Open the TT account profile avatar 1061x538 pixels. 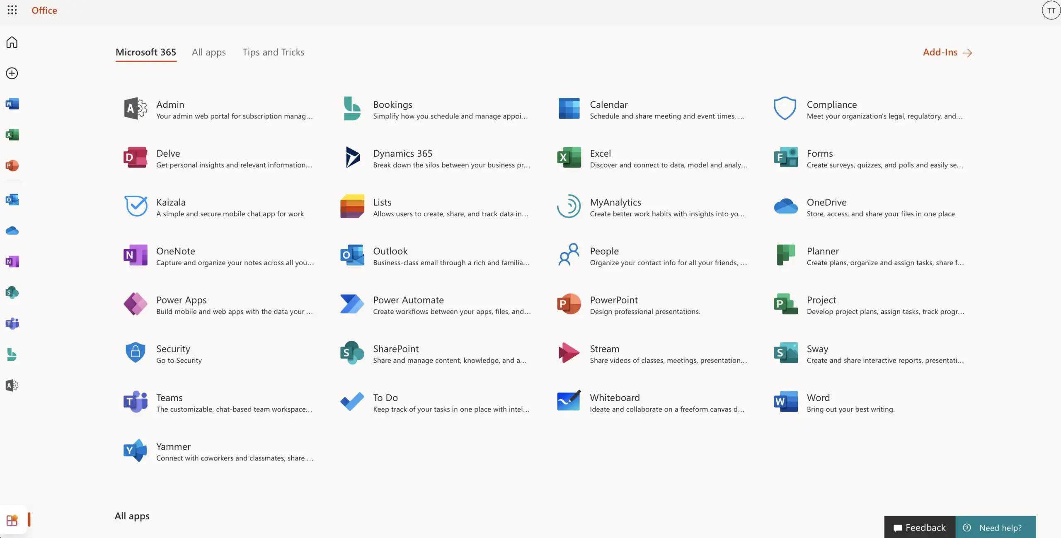point(1051,10)
